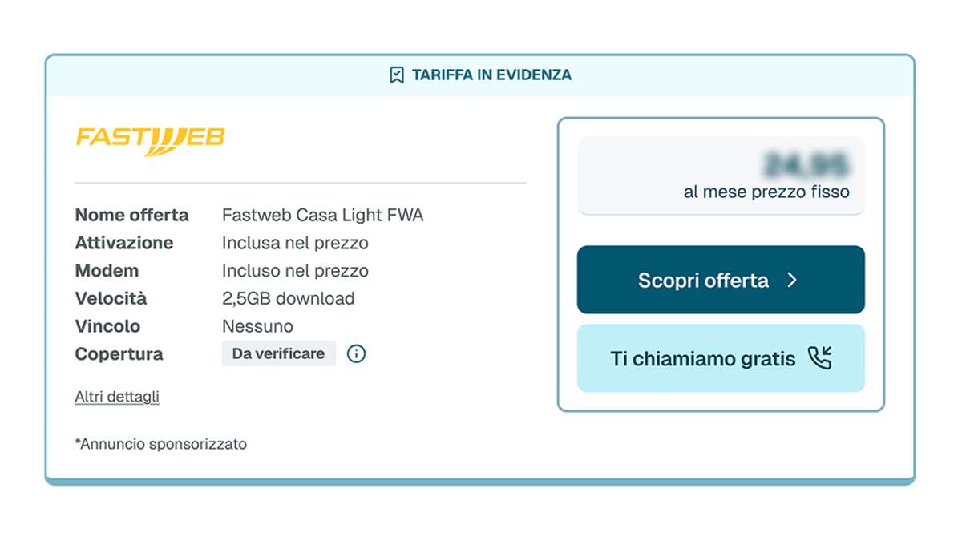
Task: Click the Incluso nel prezzo modem value
Action: pos(295,271)
